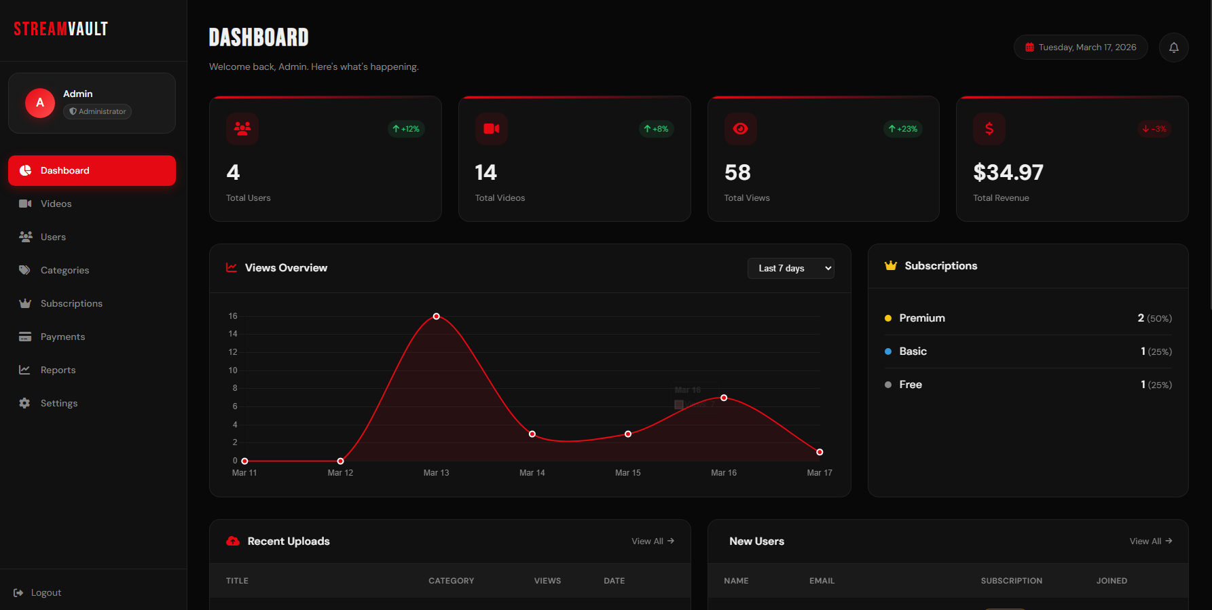This screenshot has height=610, width=1212.
Task: Open the Last 7 days dropdown
Action: click(x=790, y=268)
